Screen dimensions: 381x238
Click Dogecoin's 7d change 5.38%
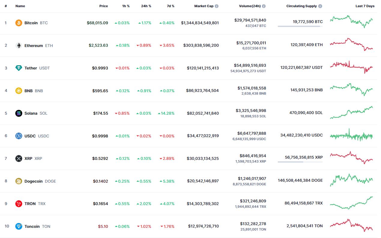coord(167,181)
